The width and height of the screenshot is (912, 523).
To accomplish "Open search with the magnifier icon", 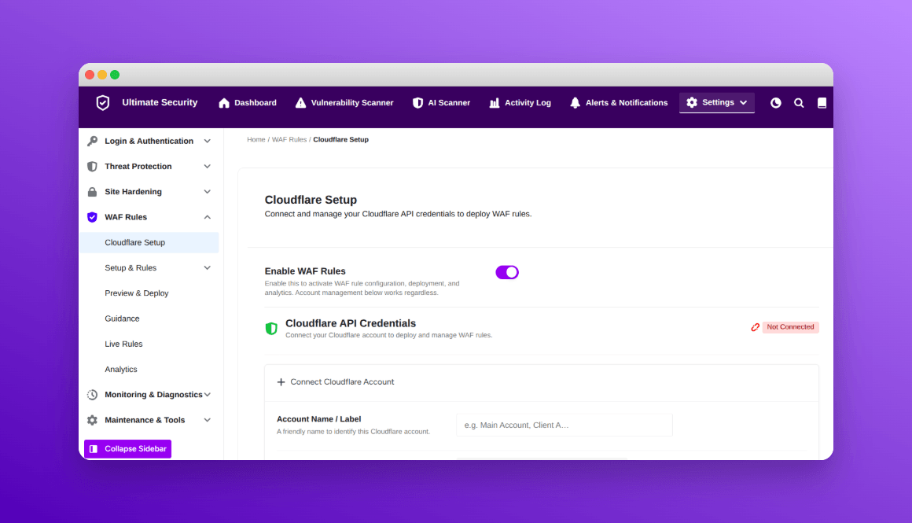I will (799, 103).
